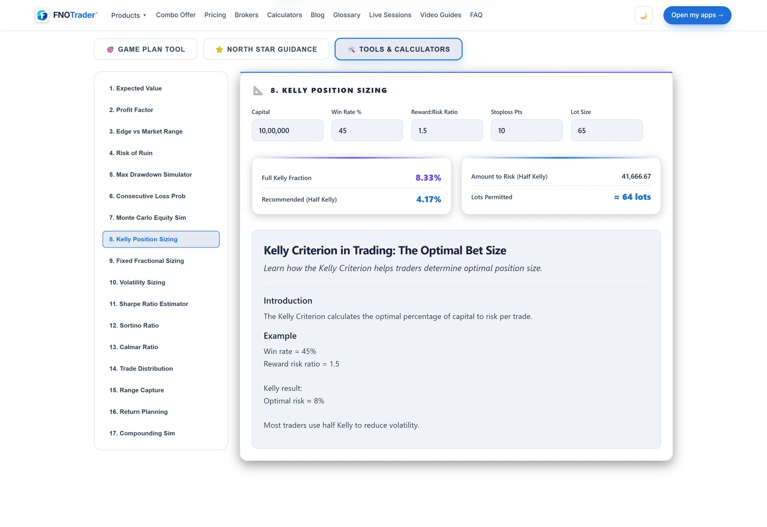Click the target icon on Game Plan Tool

coord(110,50)
